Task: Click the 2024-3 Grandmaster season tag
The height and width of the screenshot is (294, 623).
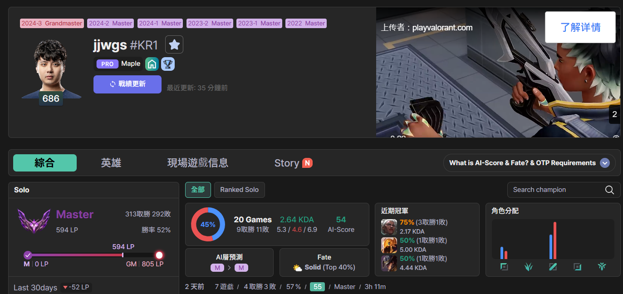Action: coord(52,23)
